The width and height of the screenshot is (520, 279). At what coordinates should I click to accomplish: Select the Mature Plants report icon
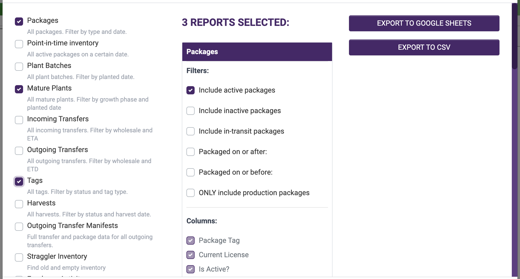point(19,89)
